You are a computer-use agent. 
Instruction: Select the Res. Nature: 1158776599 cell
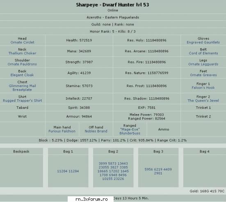click(147, 73)
